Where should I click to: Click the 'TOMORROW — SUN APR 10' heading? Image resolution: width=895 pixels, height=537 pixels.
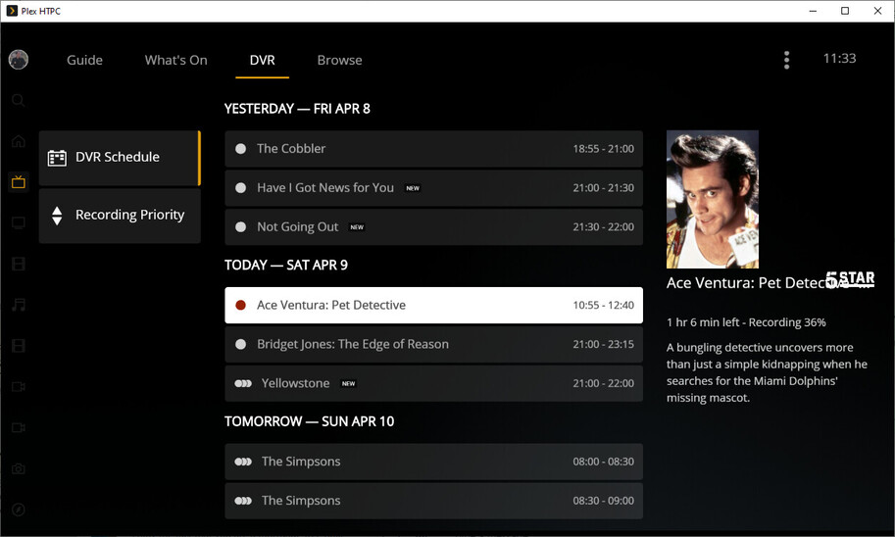310,421
